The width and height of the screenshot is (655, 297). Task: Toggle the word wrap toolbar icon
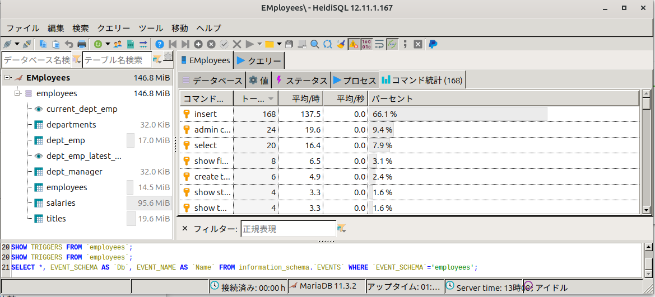coord(379,44)
